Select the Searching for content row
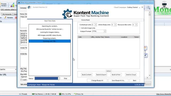 (50, 26)
